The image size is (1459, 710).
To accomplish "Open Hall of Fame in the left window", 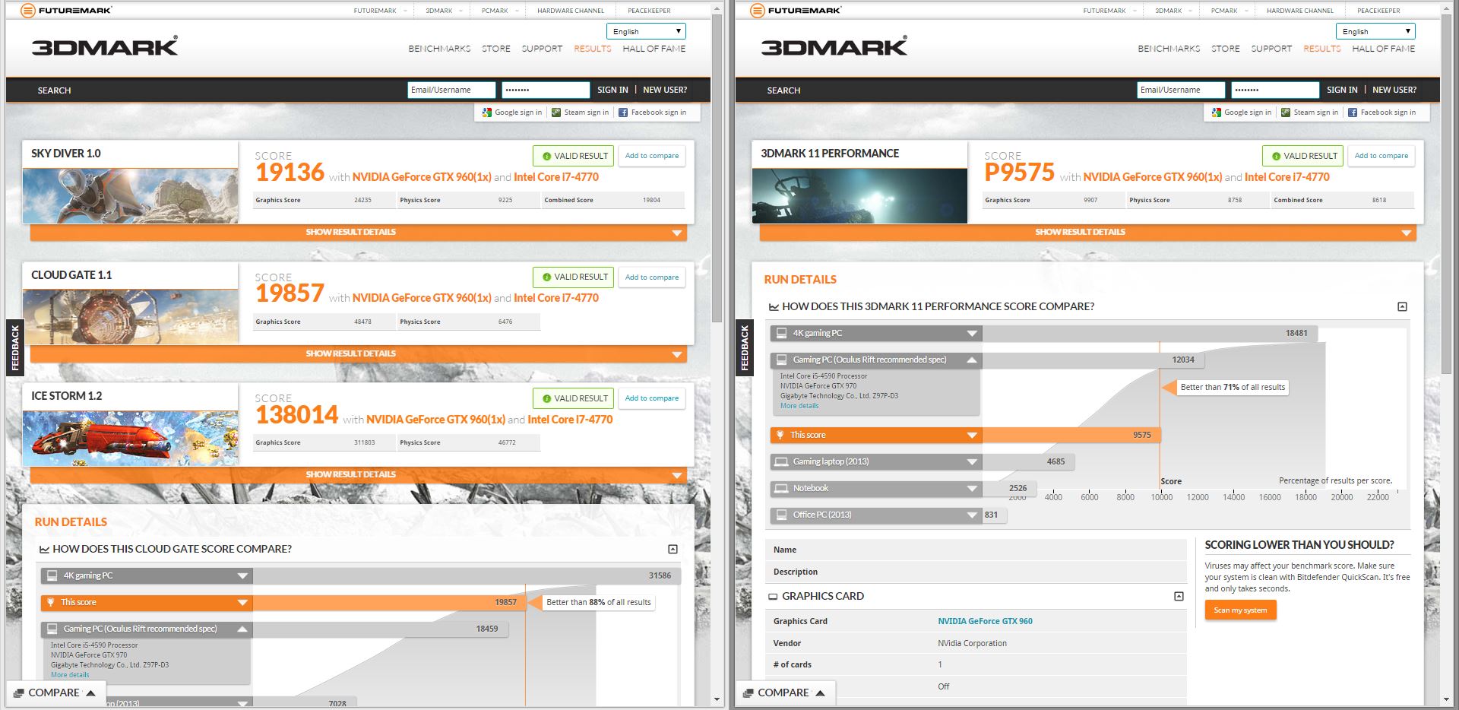I will (654, 49).
